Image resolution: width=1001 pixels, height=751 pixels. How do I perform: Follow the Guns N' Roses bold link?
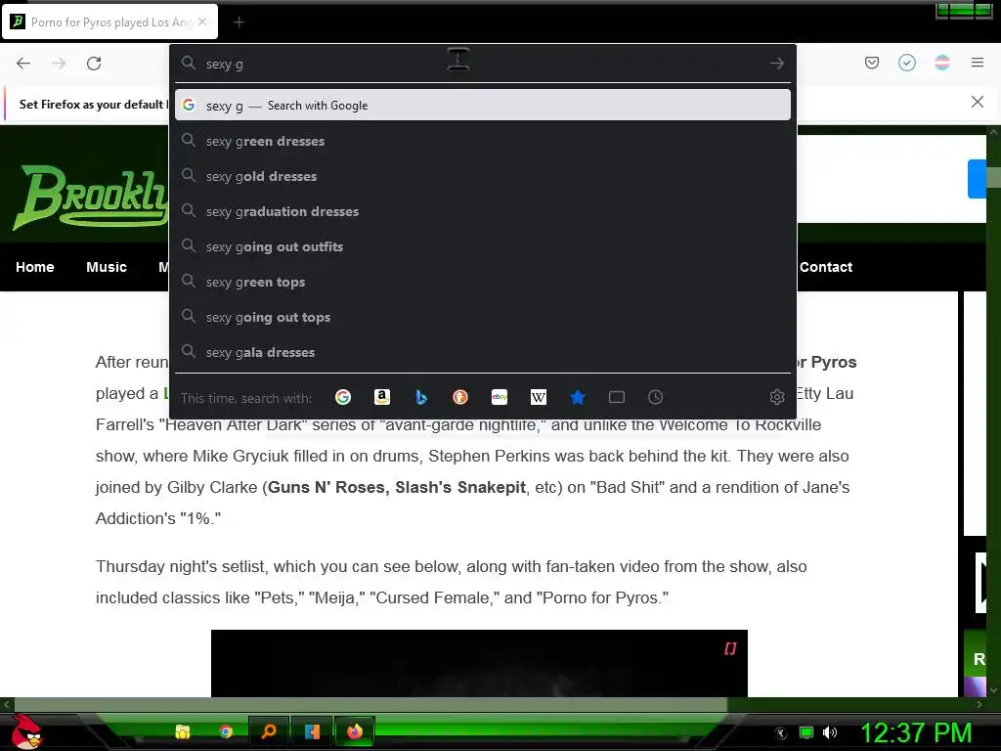[x=326, y=487]
